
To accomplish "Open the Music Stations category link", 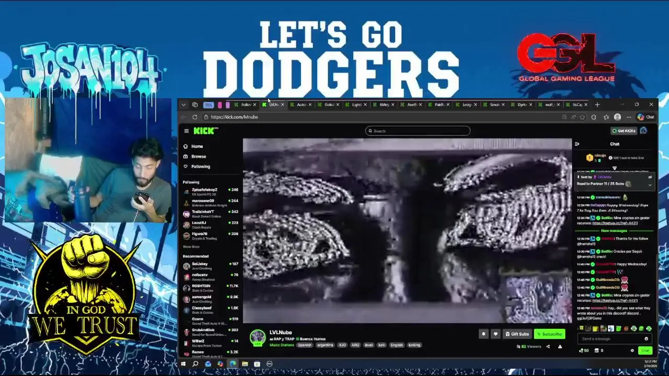I will pyautogui.click(x=282, y=345).
